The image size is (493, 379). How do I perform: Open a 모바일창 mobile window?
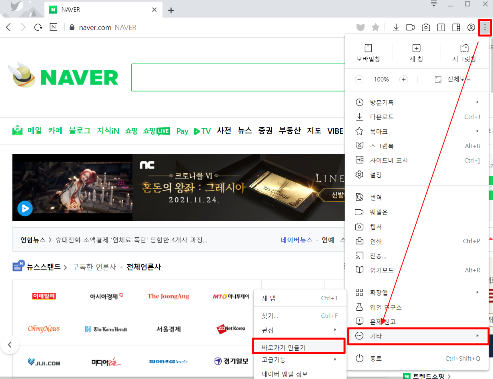point(369,53)
